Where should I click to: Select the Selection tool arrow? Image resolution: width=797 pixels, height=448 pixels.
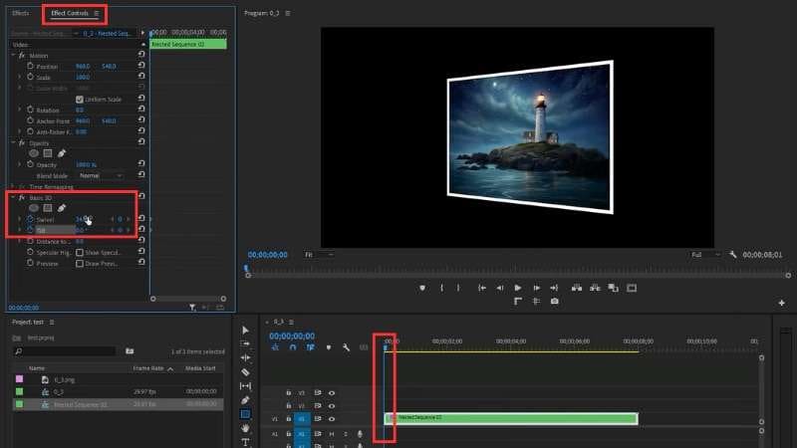(x=245, y=331)
